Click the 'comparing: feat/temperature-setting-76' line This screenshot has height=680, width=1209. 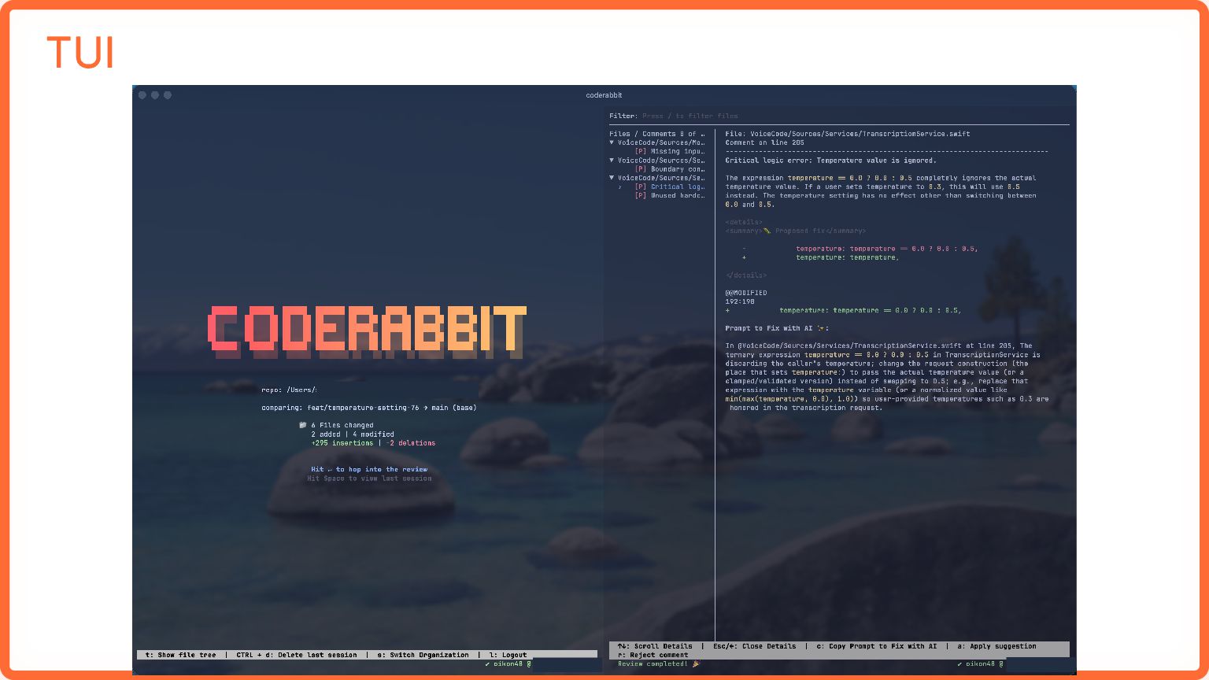368,408
